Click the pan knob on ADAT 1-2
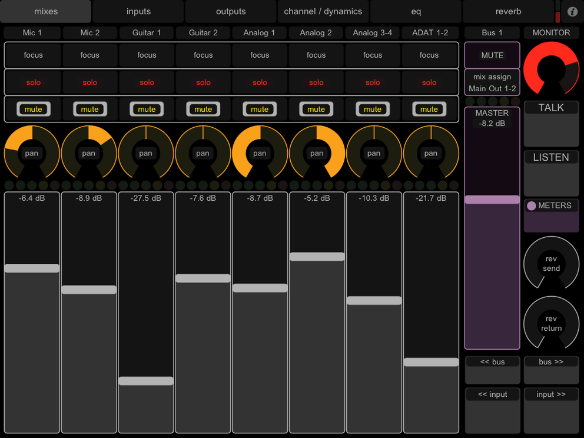The image size is (584, 438). pyautogui.click(x=430, y=153)
